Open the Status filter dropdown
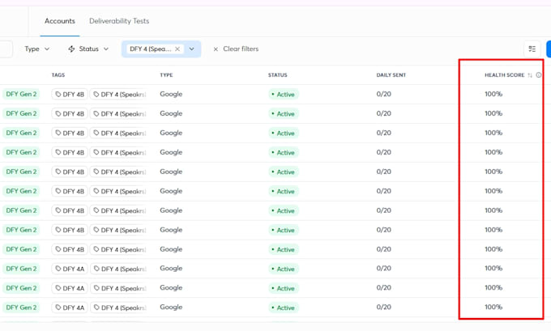Screen dimensions: 551x331 88,49
